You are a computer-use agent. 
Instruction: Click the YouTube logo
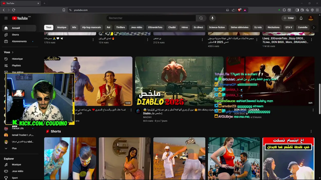pyautogui.click(x=20, y=18)
